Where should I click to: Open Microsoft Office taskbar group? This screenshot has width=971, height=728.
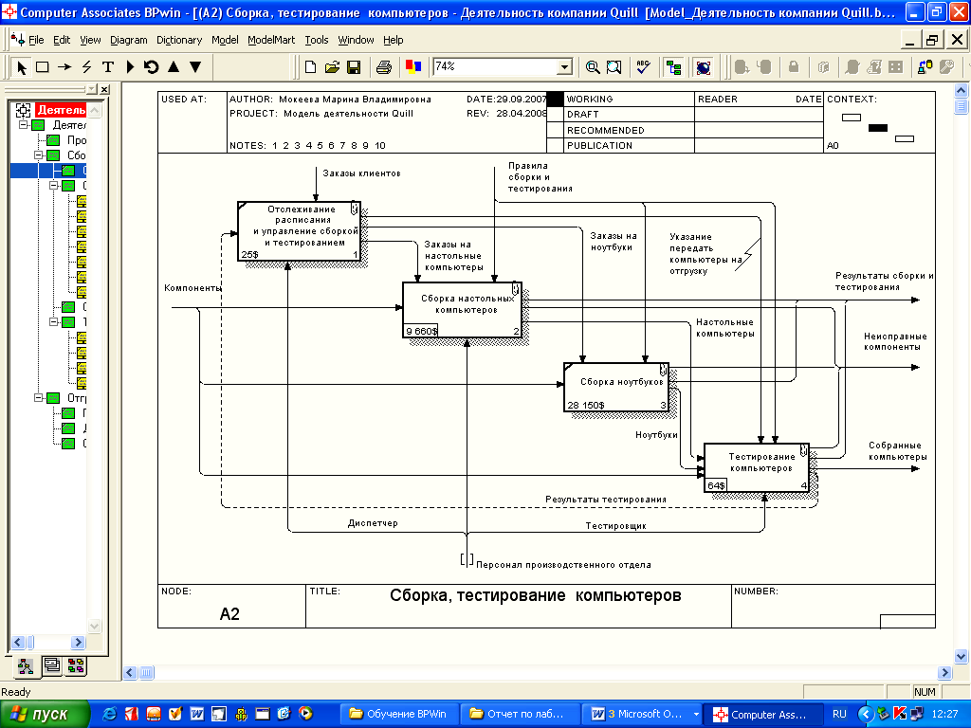(643, 714)
